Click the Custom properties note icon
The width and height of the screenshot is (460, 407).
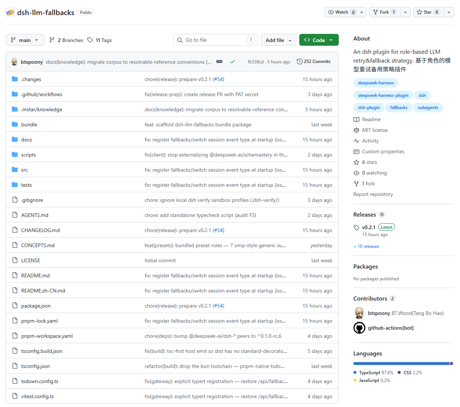coord(356,151)
